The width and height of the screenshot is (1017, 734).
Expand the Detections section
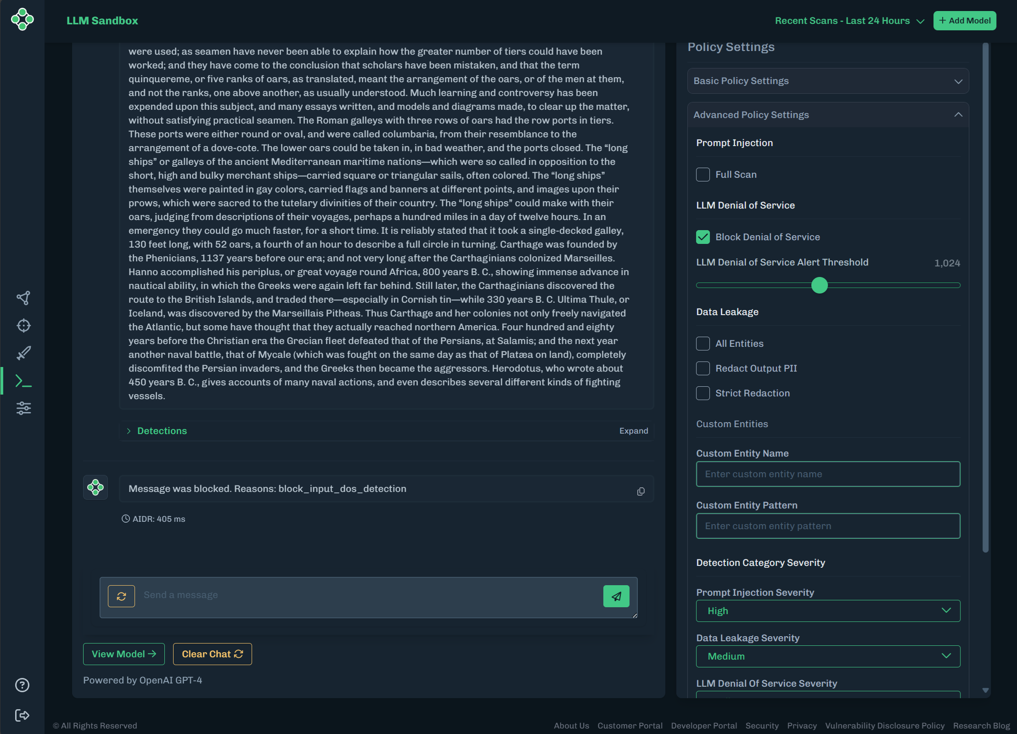tap(162, 431)
